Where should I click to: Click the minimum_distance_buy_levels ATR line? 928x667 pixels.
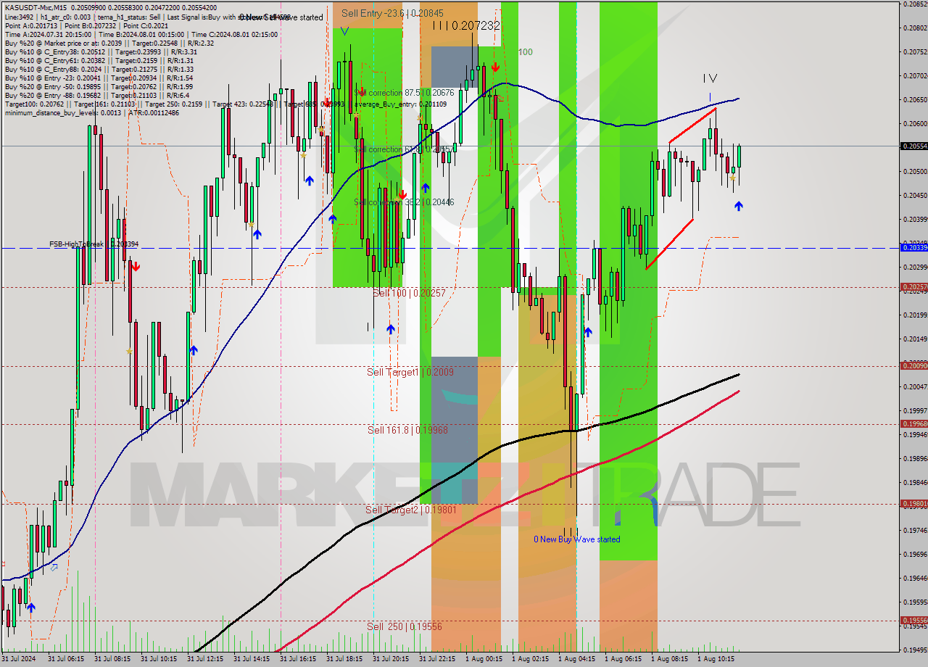tap(91, 112)
